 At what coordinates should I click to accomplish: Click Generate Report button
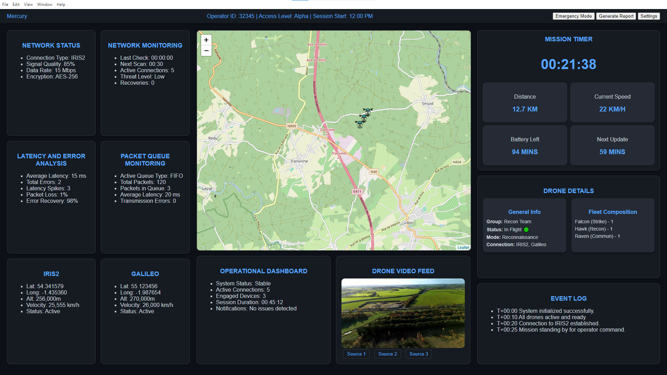pyautogui.click(x=616, y=16)
